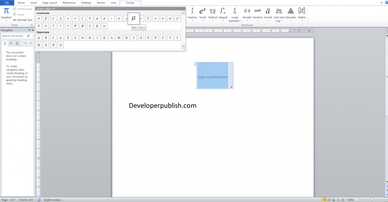Switch to the References tab
Viewport: 388px width, 202px height.
69,3
